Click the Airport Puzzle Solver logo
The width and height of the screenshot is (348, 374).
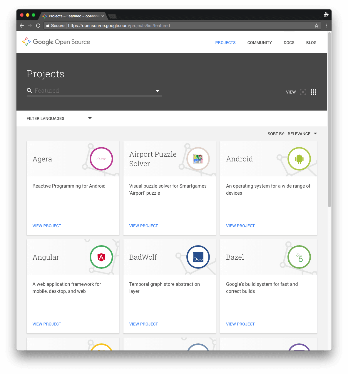pyautogui.click(x=198, y=159)
